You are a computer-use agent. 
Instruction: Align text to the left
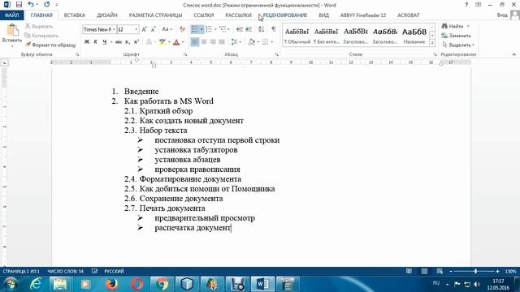(x=195, y=41)
